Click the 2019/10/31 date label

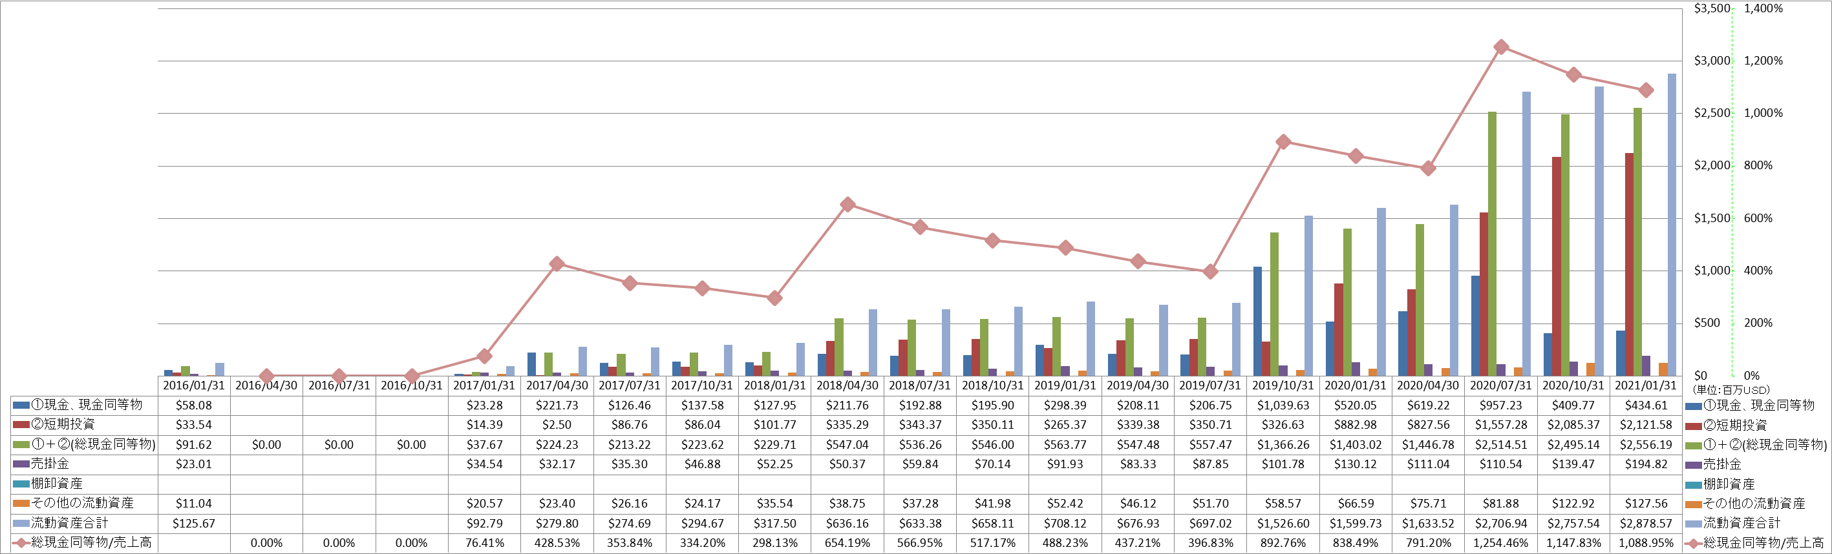1283,385
